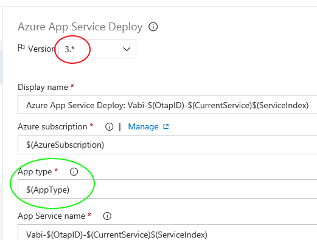
Task: Click the Azure subscription label
Action: pyautogui.click(x=52, y=127)
